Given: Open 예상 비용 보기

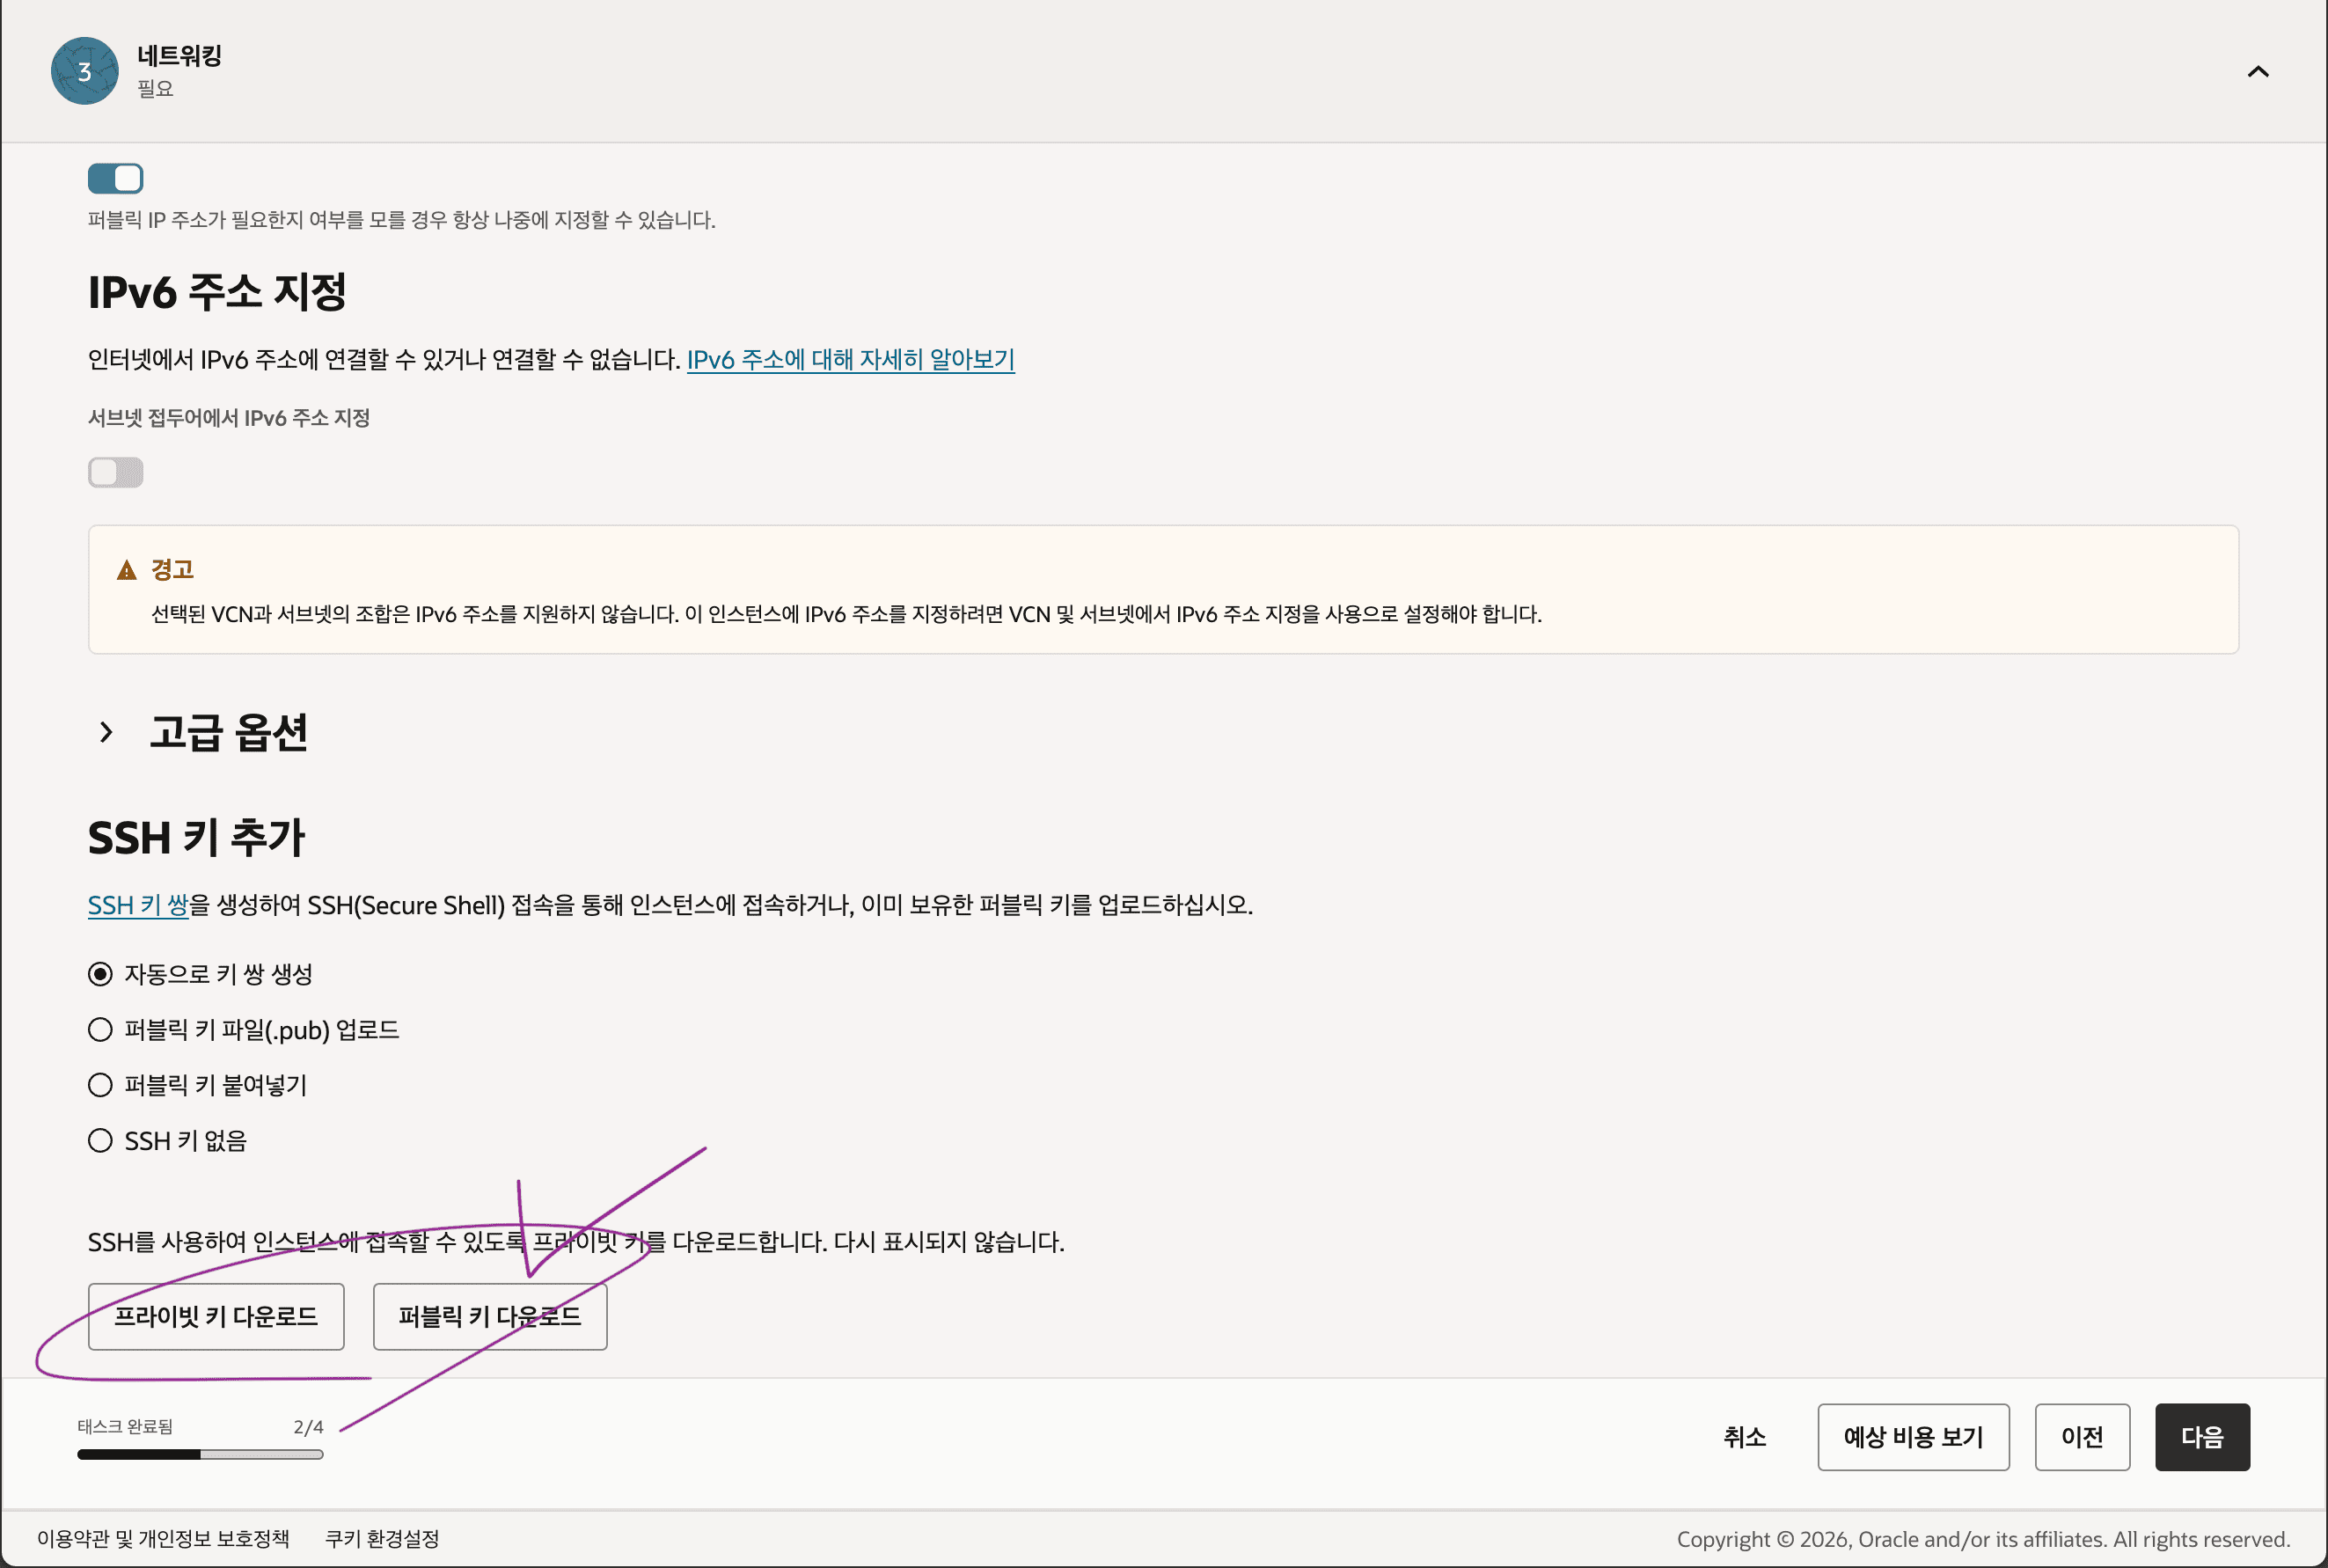Looking at the screenshot, I should tap(1914, 1437).
